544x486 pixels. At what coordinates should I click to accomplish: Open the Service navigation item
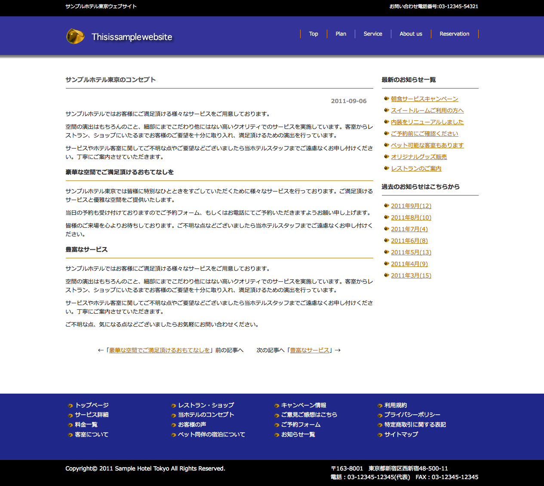pyautogui.click(x=373, y=34)
